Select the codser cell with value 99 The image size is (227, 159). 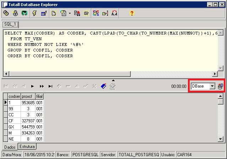[14, 109]
